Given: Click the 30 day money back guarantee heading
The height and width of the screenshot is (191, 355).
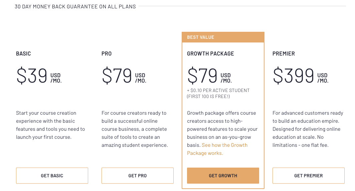Looking at the screenshot, I should tap(75, 6).
